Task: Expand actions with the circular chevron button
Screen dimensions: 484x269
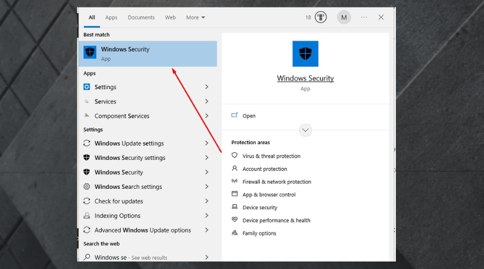Action: click(x=305, y=130)
